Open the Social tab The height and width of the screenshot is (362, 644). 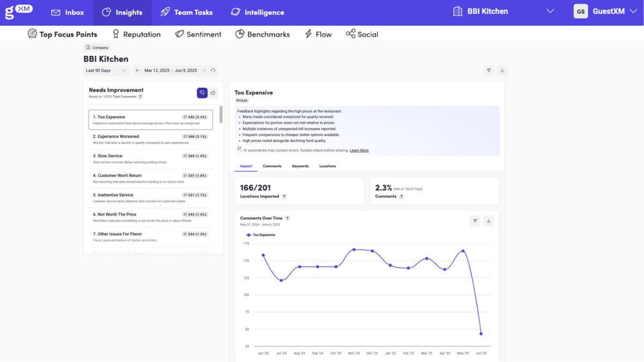[x=362, y=34]
